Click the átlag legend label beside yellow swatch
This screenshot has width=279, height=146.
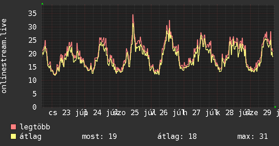coord(30,137)
